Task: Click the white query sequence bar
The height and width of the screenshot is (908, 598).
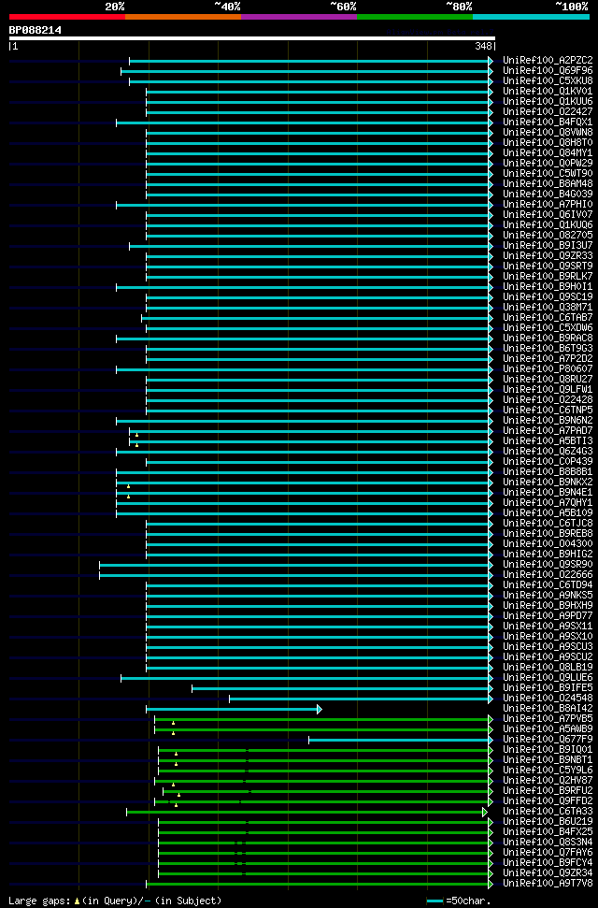Action: (x=252, y=38)
